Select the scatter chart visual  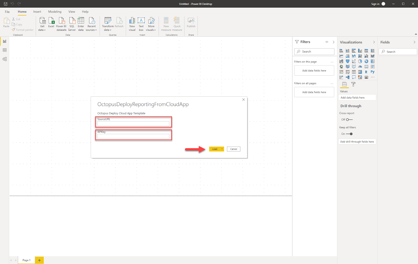[354, 61]
